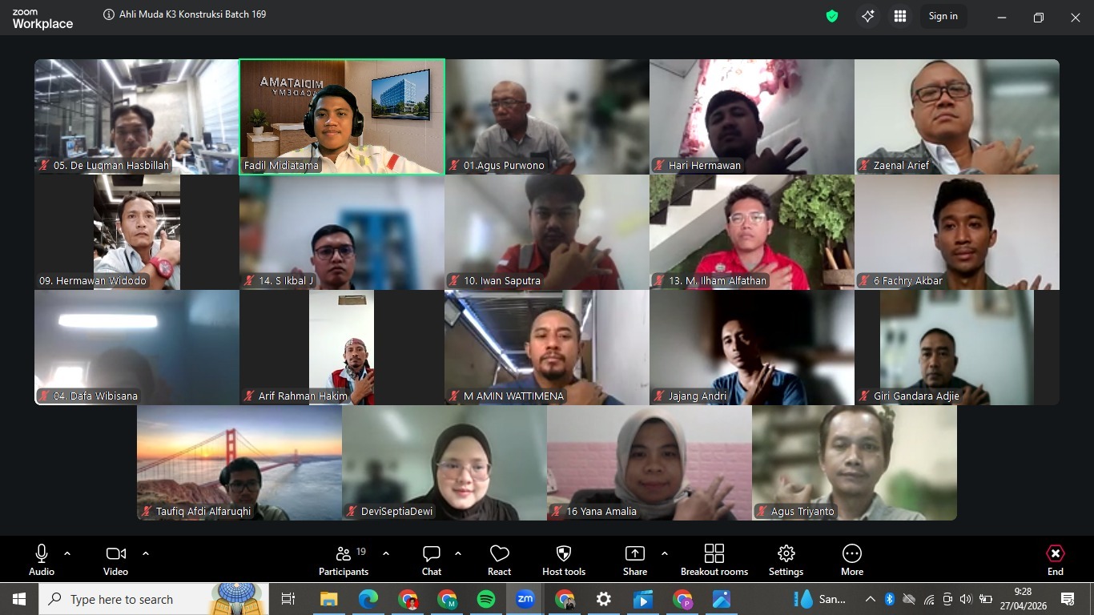This screenshot has width=1094, height=615.
Task: Open the Chat panel
Action: (432, 559)
